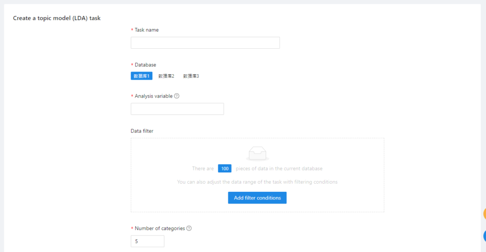Click the blue floating button at right edge
This screenshot has width=486, height=252.
pyautogui.click(x=484, y=236)
